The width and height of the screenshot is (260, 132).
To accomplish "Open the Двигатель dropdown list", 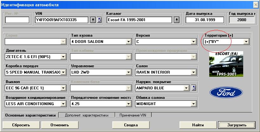I will tap(63, 57).
